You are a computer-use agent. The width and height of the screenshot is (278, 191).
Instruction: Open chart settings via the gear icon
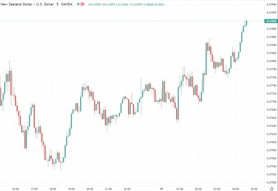pos(272,189)
